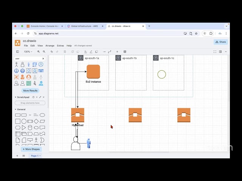Click the zoom out magnifier icon

pos(44,52)
